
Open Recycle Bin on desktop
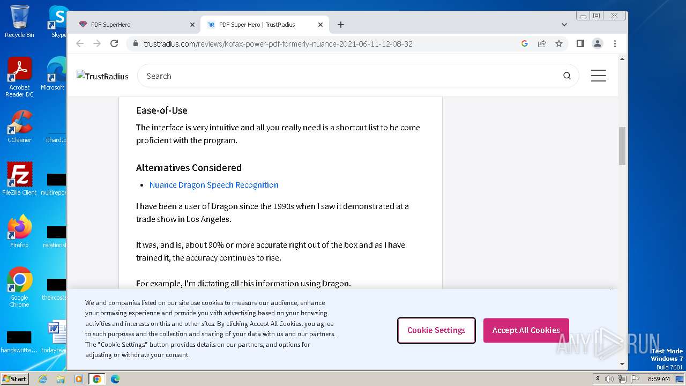(x=19, y=21)
